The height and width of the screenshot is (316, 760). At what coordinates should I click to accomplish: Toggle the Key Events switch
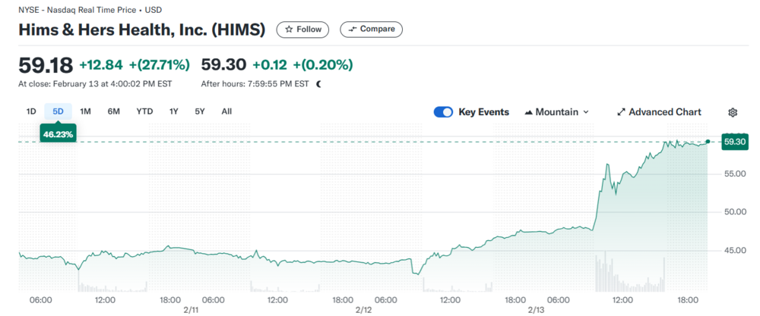443,112
